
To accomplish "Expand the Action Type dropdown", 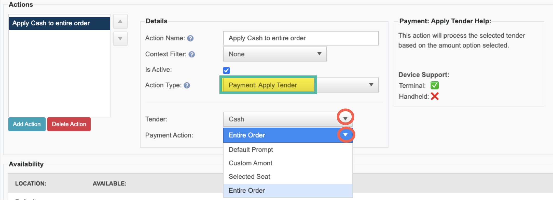I will (371, 85).
